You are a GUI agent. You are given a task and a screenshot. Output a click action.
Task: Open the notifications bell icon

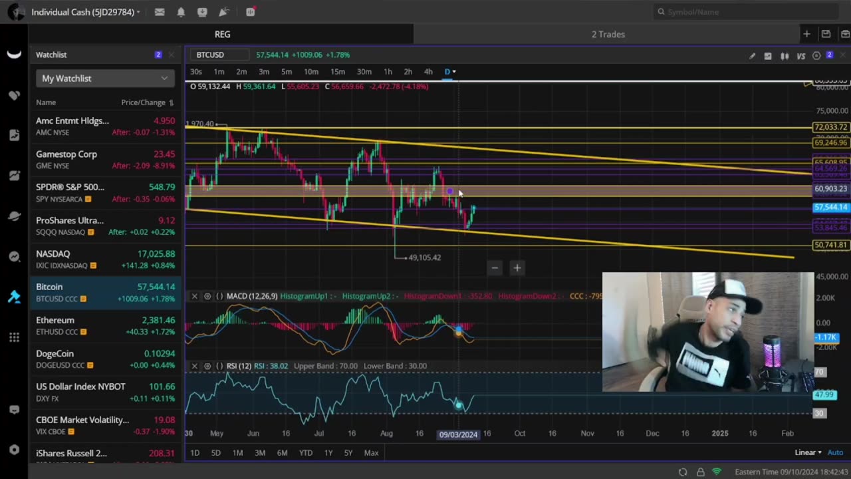click(181, 12)
